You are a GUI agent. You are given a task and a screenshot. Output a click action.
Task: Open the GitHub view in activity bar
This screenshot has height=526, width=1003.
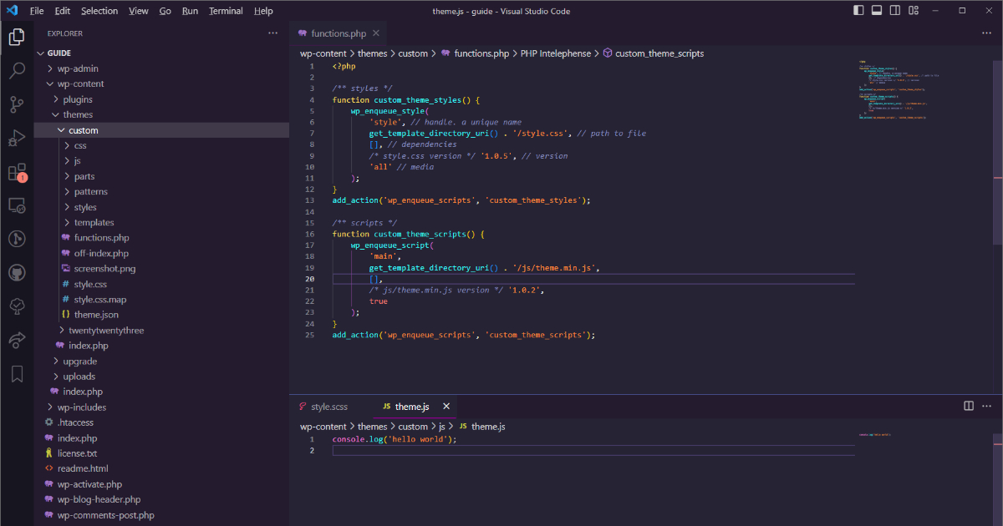[17, 273]
